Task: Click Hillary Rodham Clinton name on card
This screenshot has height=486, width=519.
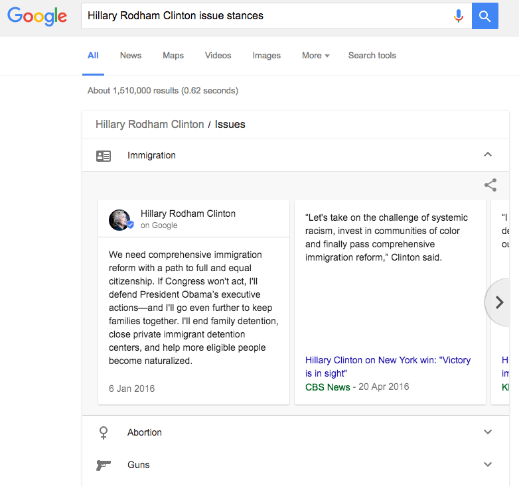Action: (188, 213)
